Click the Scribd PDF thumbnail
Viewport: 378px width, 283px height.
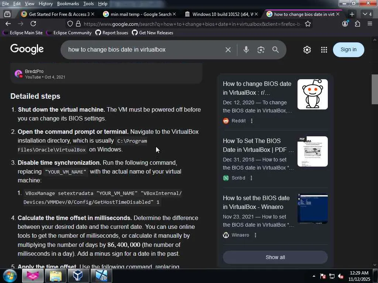(312, 151)
